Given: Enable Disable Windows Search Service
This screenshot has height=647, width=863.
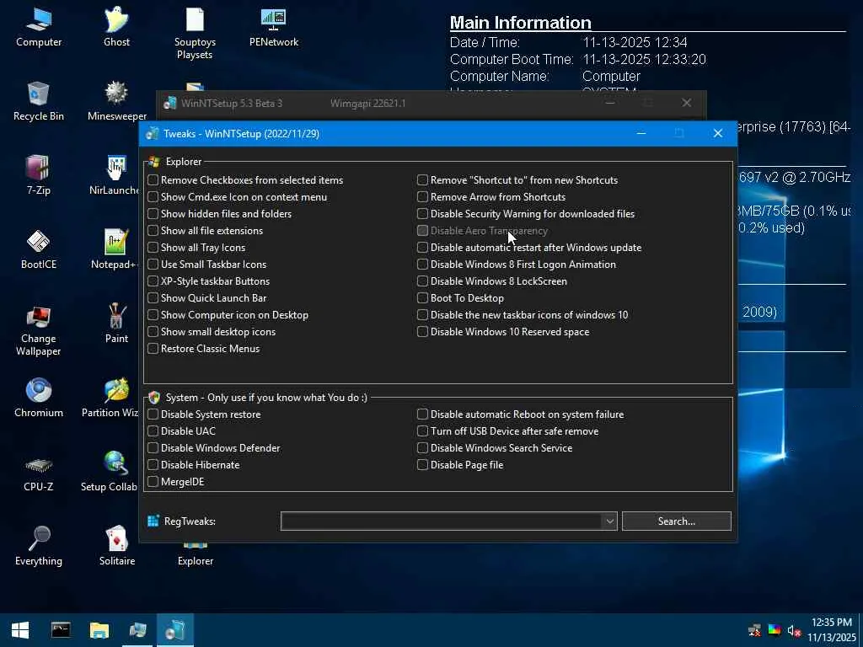Looking at the screenshot, I should [423, 448].
